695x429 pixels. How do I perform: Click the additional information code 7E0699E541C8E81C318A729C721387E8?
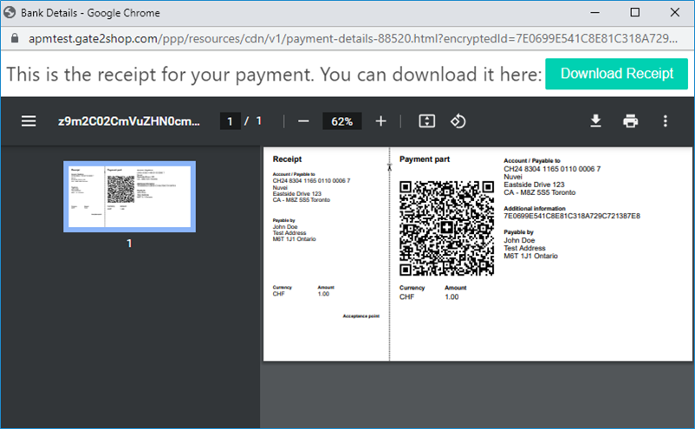point(572,216)
